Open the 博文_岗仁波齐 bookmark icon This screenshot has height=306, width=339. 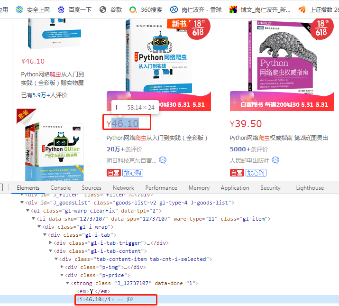pos(233,9)
